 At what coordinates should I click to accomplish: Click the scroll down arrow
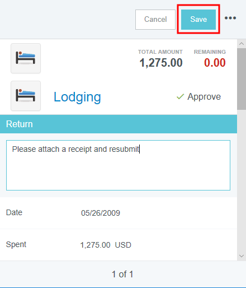pos(242,256)
